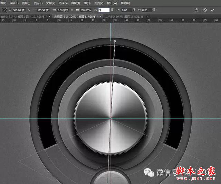Click the Y position field 430.50
221x184 pixels.
[x=43, y=10]
